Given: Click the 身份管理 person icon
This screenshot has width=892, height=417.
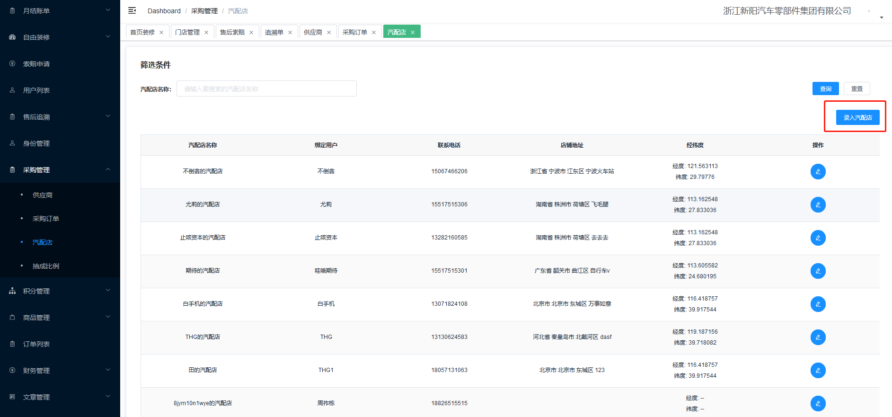Looking at the screenshot, I should pyautogui.click(x=12, y=143).
